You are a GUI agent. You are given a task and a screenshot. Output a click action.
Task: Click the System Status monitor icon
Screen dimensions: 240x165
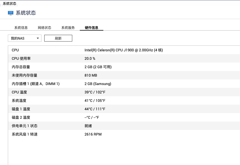(x=11, y=13)
